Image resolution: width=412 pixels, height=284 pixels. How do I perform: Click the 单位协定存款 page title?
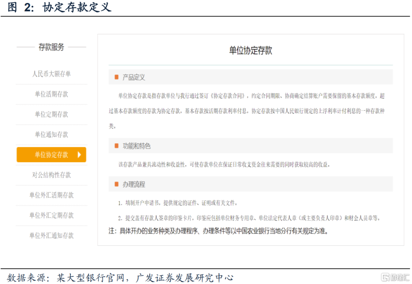pos(250,51)
